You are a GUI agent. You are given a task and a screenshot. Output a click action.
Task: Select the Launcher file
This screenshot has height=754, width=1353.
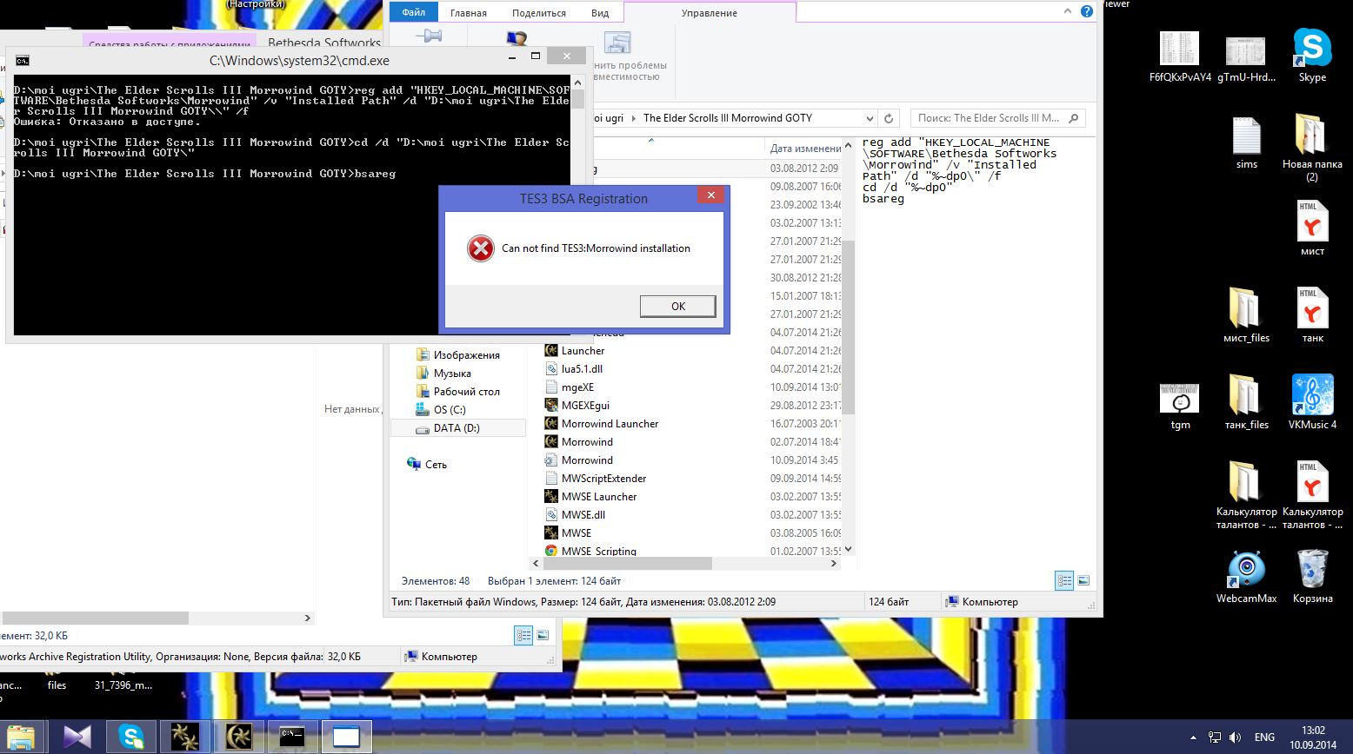pyautogui.click(x=583, y=351)
